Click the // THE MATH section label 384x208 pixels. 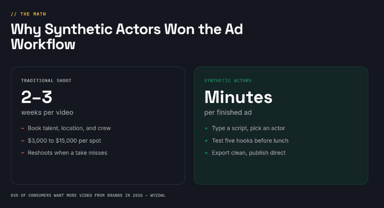click(x=28, y=14)
